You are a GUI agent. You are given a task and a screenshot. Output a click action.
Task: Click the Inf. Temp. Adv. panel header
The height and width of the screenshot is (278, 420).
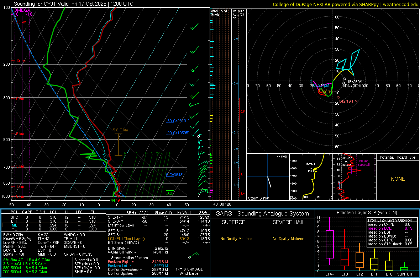point(238,15)
